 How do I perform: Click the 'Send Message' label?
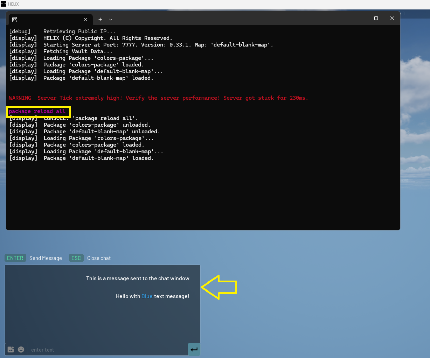pos(46,258)
